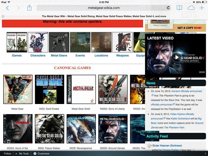Screen dimensions: 208x156
Task: Click Follow in the bottom toolbar
Action: (x=7, y=153)
